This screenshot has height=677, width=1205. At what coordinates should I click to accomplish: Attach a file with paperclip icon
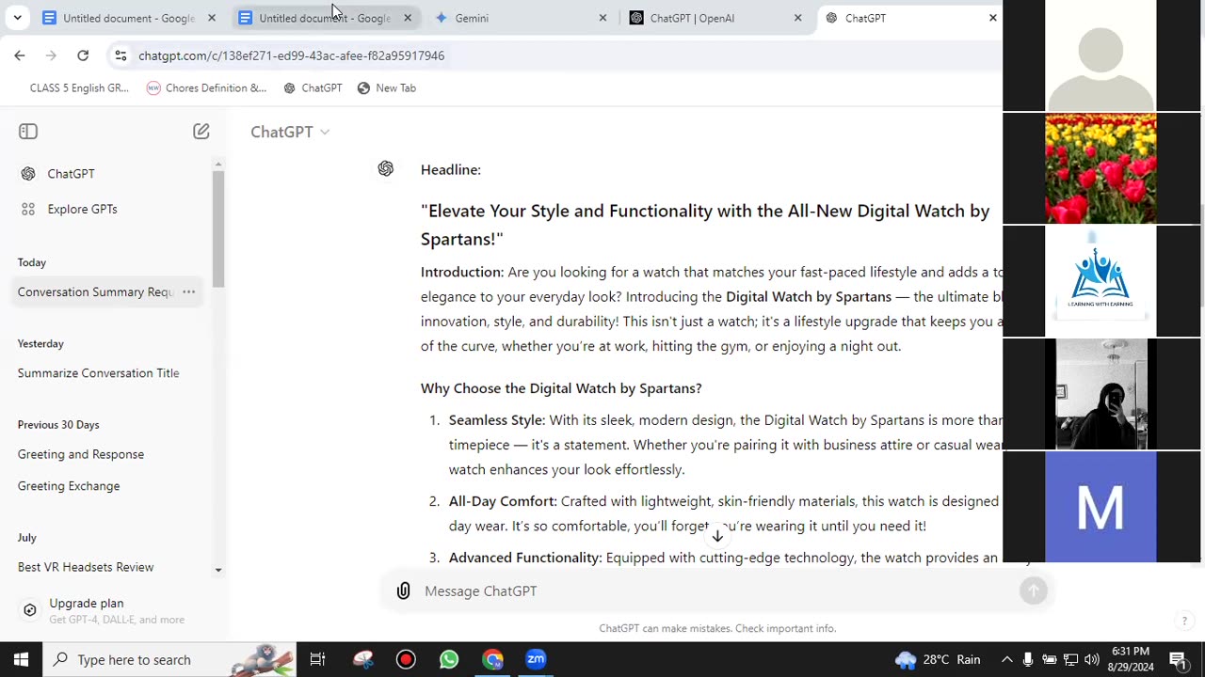click(403, 590)
